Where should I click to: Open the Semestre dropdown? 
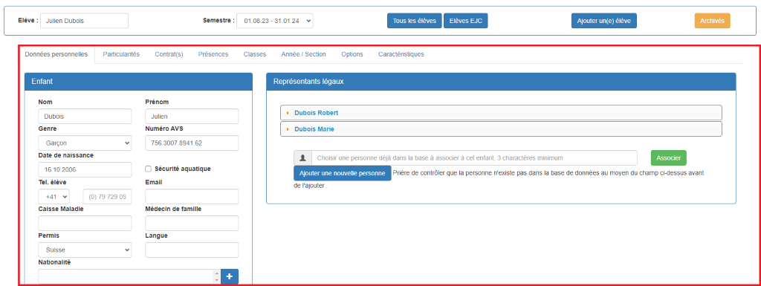275,21
